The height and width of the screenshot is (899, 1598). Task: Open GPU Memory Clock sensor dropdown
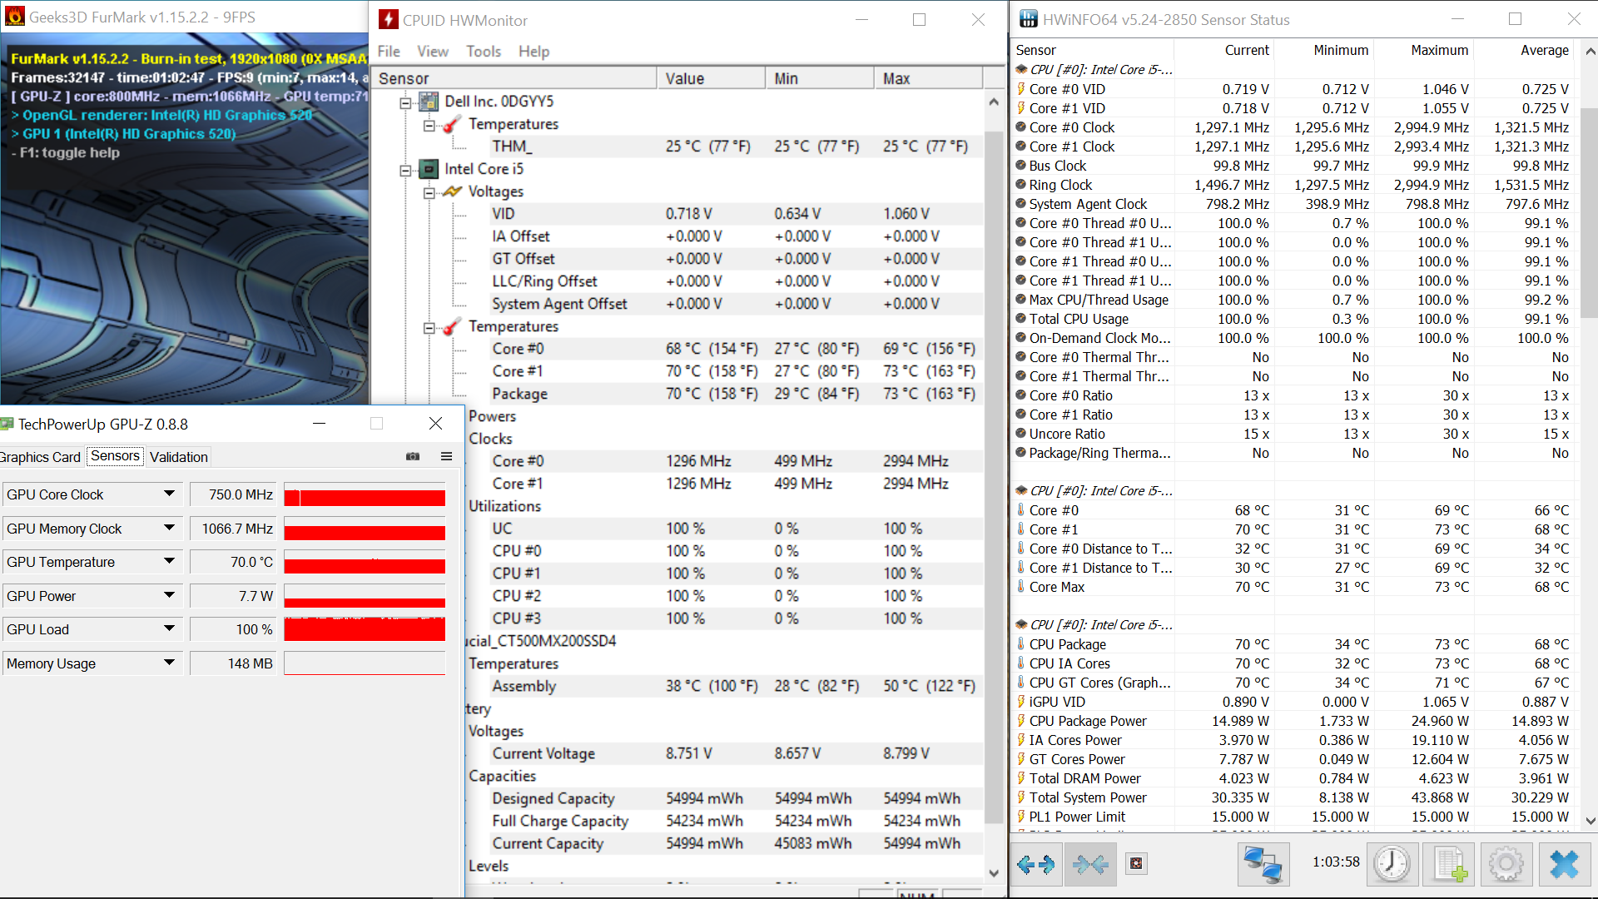[x=169, y=528]
